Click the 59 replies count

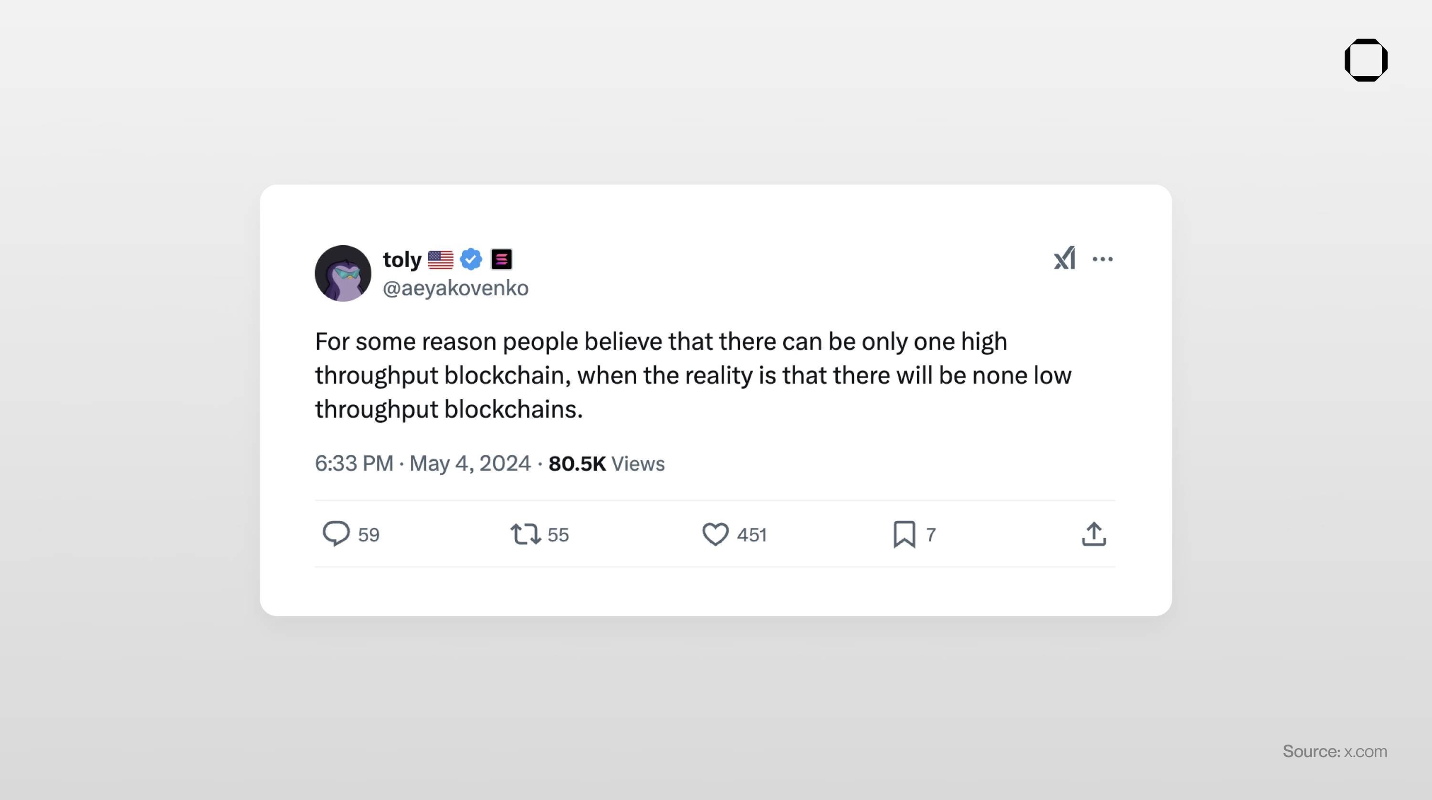coord(369,534)
